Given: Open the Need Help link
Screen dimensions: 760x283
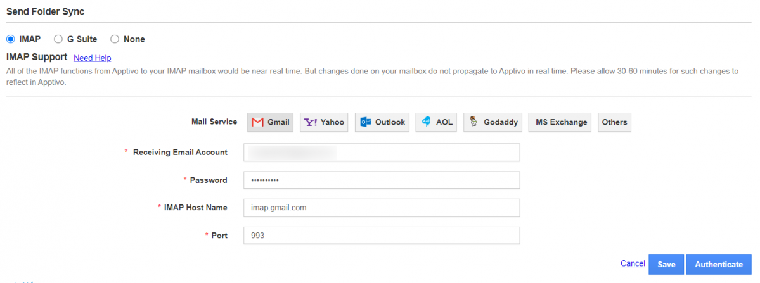Looking at the screenshot, I should click(93, 58).
